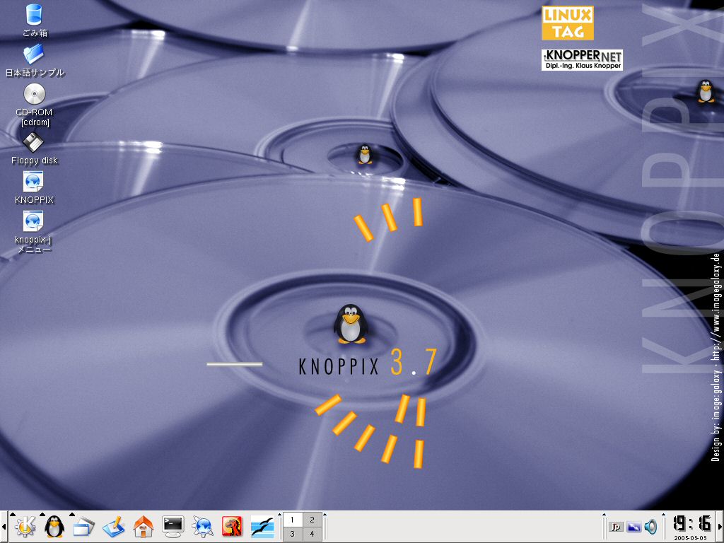Image resolution: width=724 pixels, height=543 pixels.
Task: Go to virtual desktop 4
Action: click(x=312, y=535)
